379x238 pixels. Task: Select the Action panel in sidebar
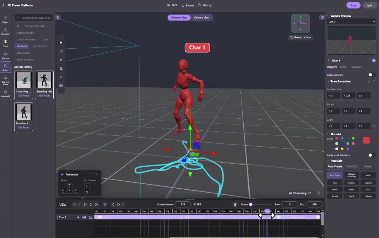5,67
